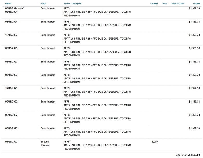
Task: Click the $1,359.38 amount for 09/15/2023
Action: coord(194,48)
